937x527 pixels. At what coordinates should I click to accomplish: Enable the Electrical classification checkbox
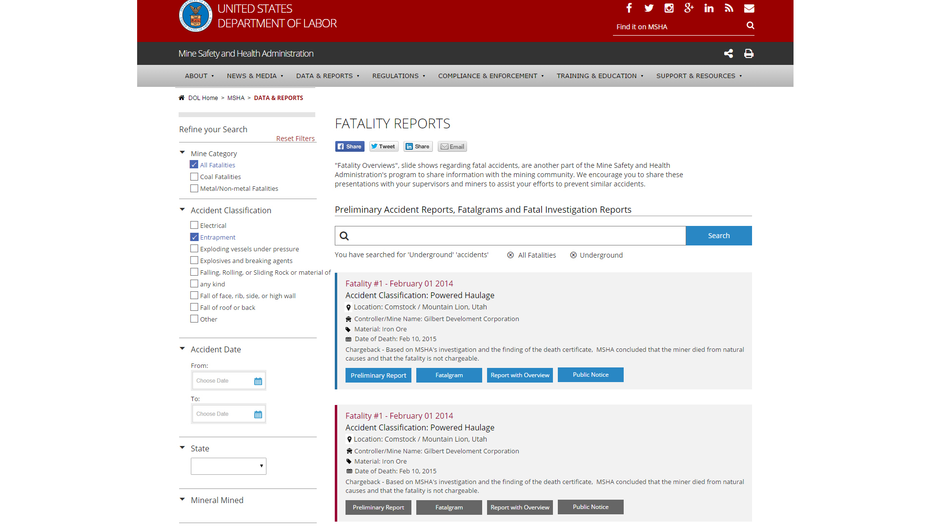194,225
